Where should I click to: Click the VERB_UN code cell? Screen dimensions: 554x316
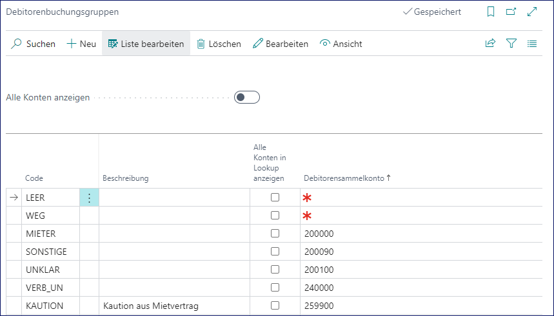point(50,288)
